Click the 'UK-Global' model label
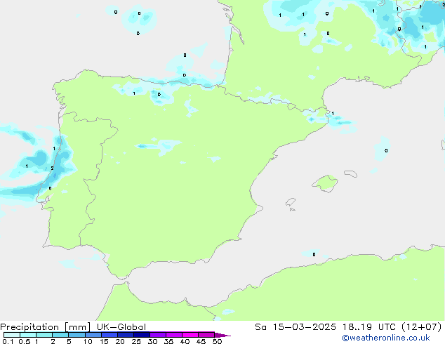Viewport: 445px width, 344px height. click(121, 327)
